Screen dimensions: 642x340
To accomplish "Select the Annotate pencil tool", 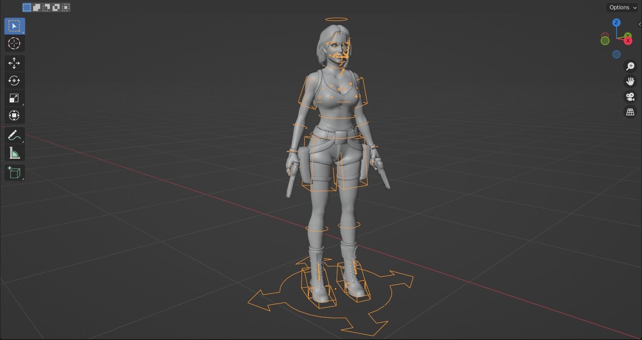I will pyautogui.click(x=15, y=135).
